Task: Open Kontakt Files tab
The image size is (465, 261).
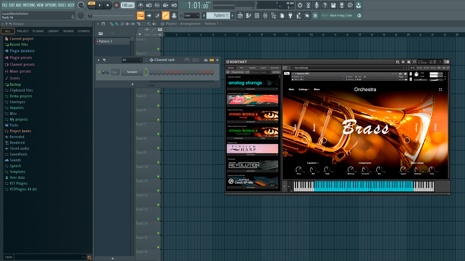Action: pyautogui.click(x=242, y=68)
